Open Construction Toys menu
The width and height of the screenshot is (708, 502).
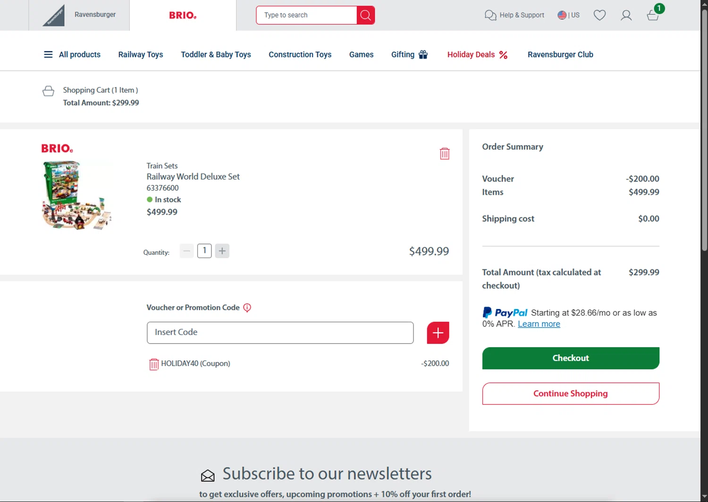coord(300,55)
